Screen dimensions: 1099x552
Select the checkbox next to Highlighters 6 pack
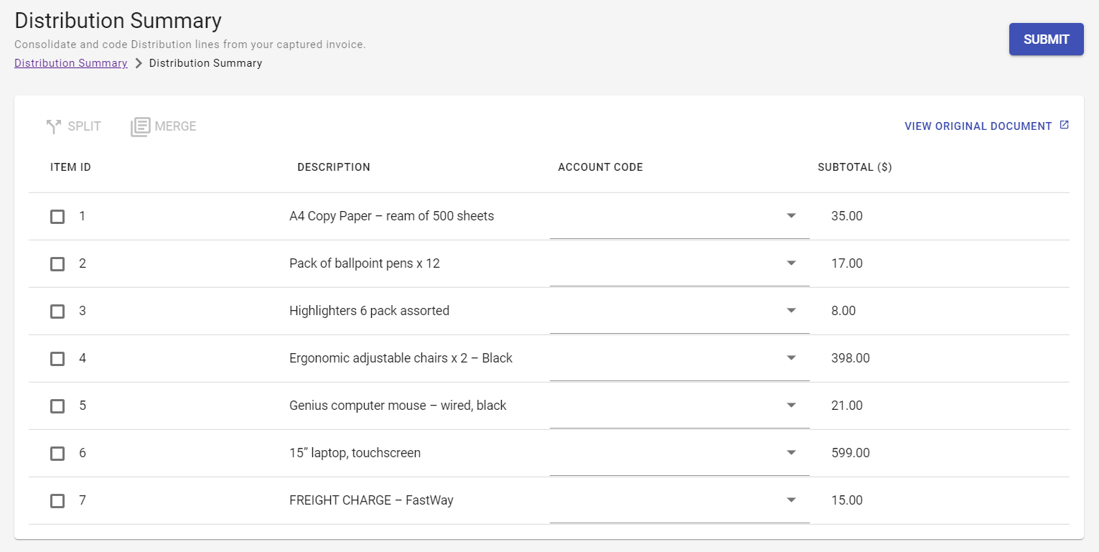click(x=57, y=311)
